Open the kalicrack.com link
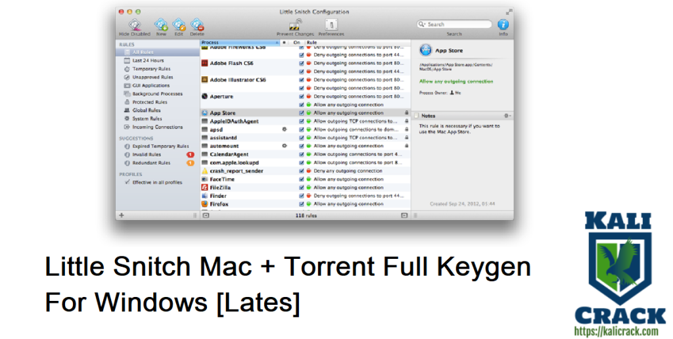This screenshot has width=673, height=339. 616,331
